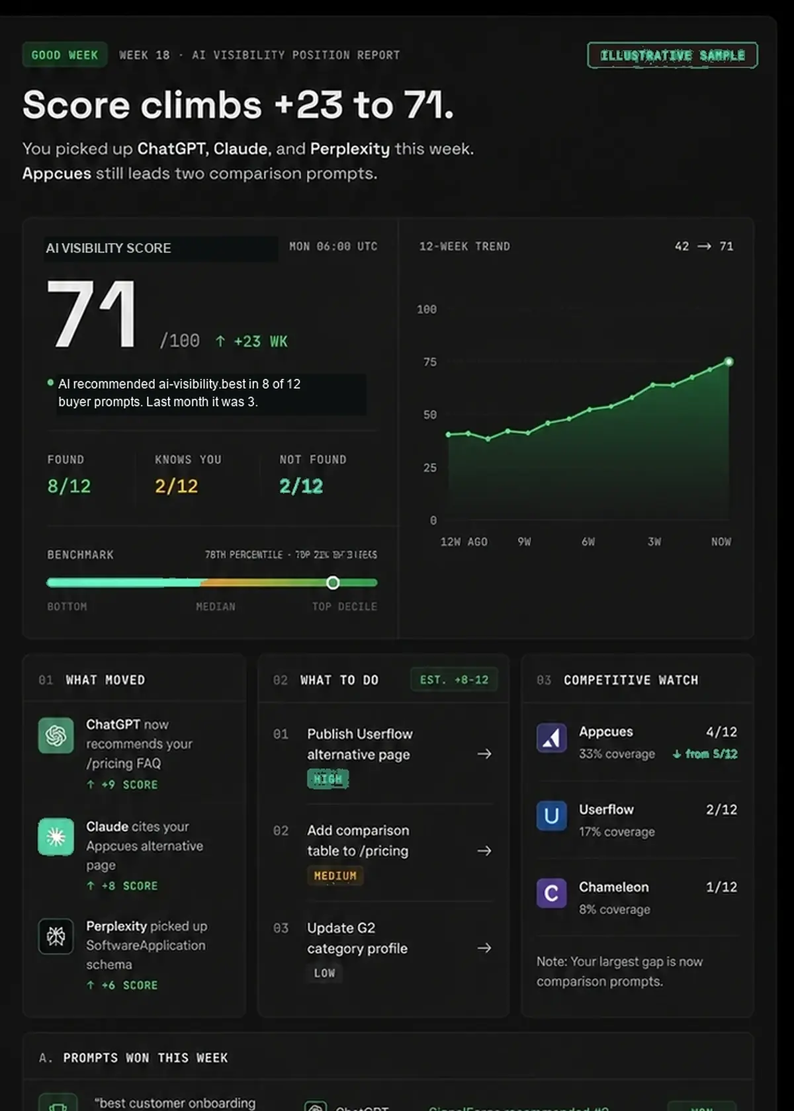Image resolution: width=794 pixels, height=1111 pixels.
Task: Click the Score climbs +23 to 71 headline
Action: (x=238, y=105)
